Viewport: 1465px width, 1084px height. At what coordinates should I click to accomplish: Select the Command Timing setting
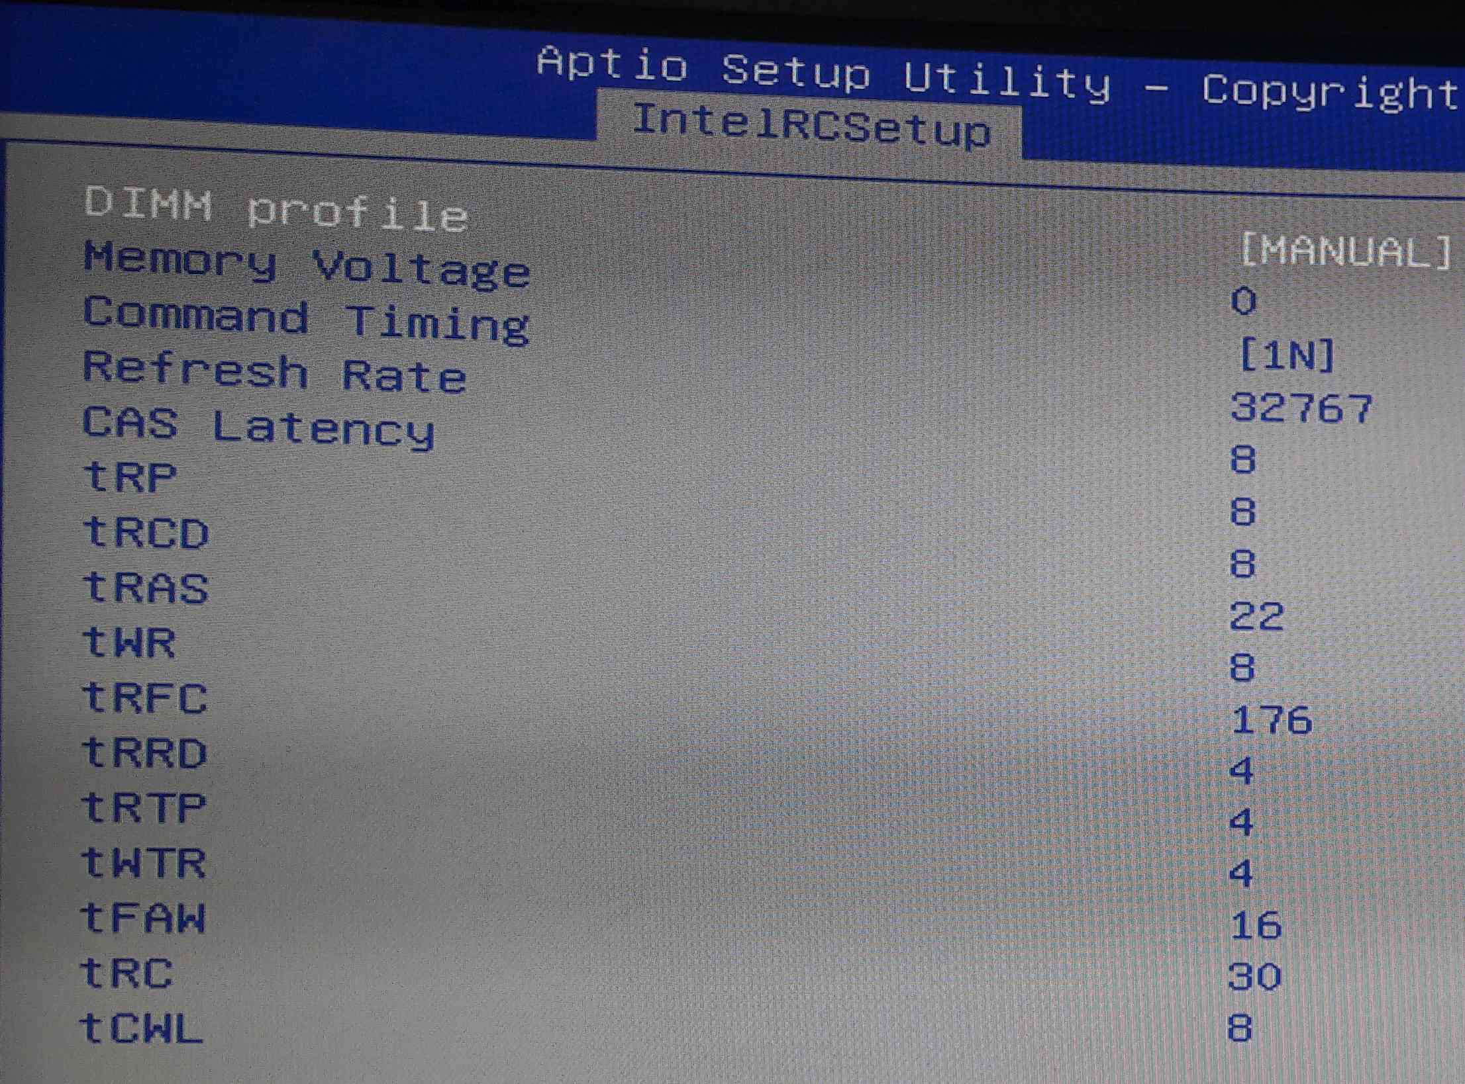(x=305, y=319)
